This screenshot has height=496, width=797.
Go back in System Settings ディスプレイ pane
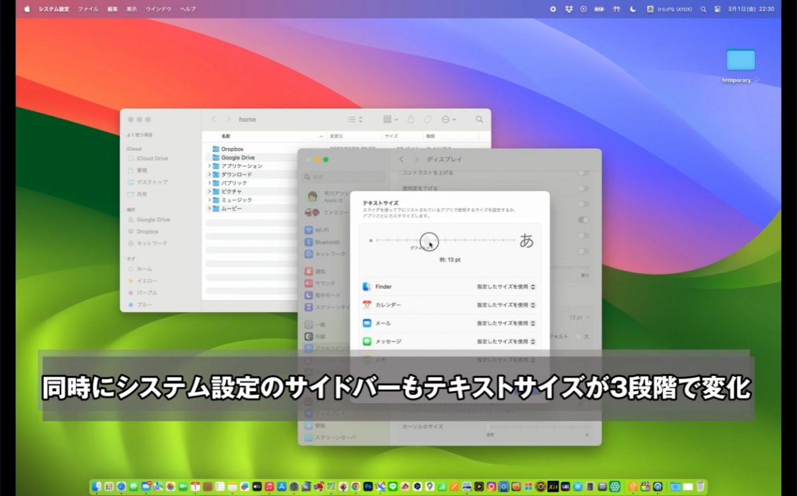pyautogui.click(x=402, y=159)
